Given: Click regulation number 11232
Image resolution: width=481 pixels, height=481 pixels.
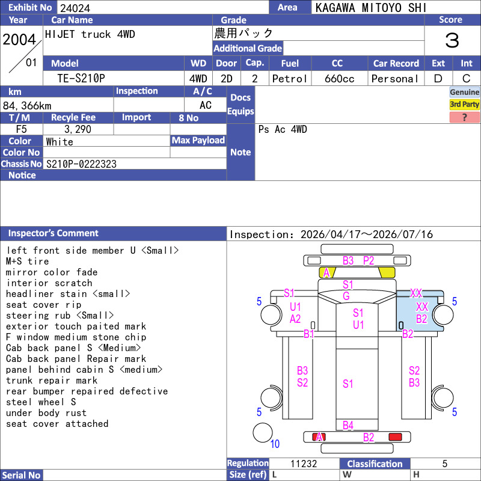Looking at the screenshot, I should click(x=304, y=464).
